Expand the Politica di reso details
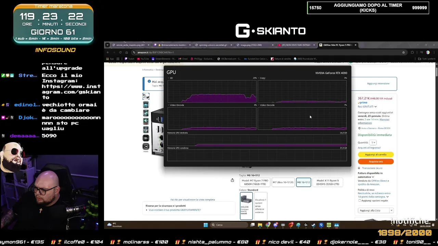 [387, 197]
